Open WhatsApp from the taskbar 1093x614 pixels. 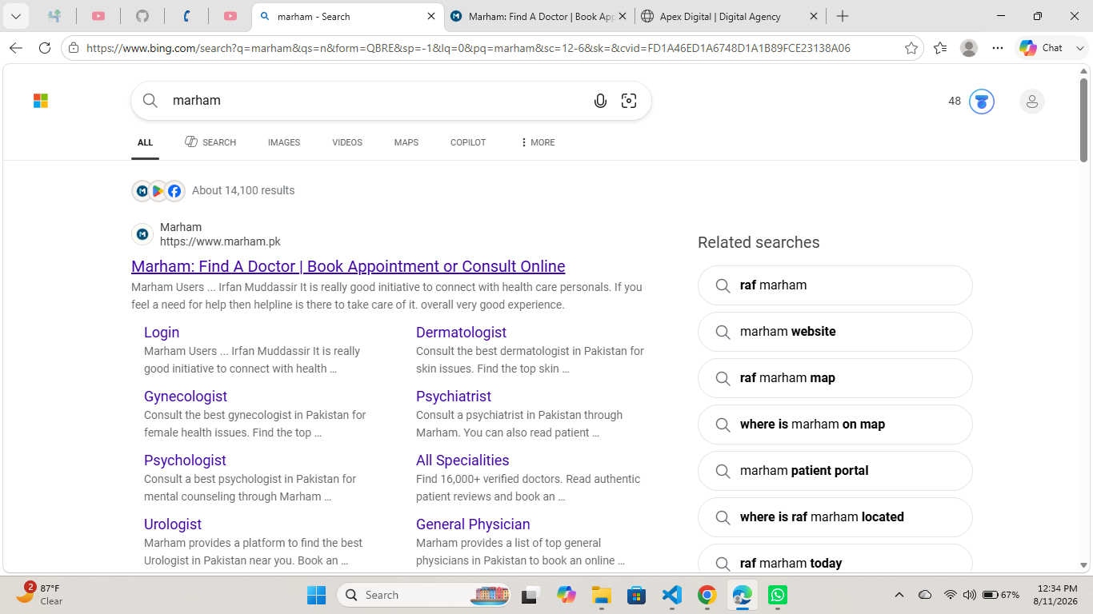777,595
